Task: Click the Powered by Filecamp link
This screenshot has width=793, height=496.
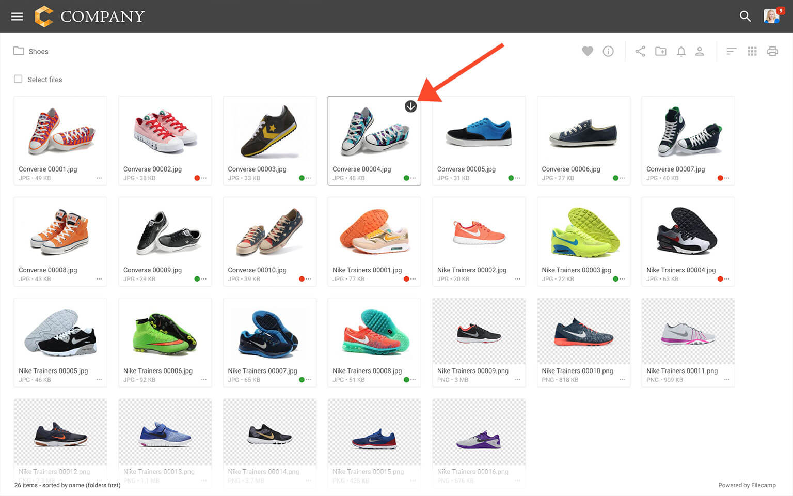Action: [x=747, y=485]
